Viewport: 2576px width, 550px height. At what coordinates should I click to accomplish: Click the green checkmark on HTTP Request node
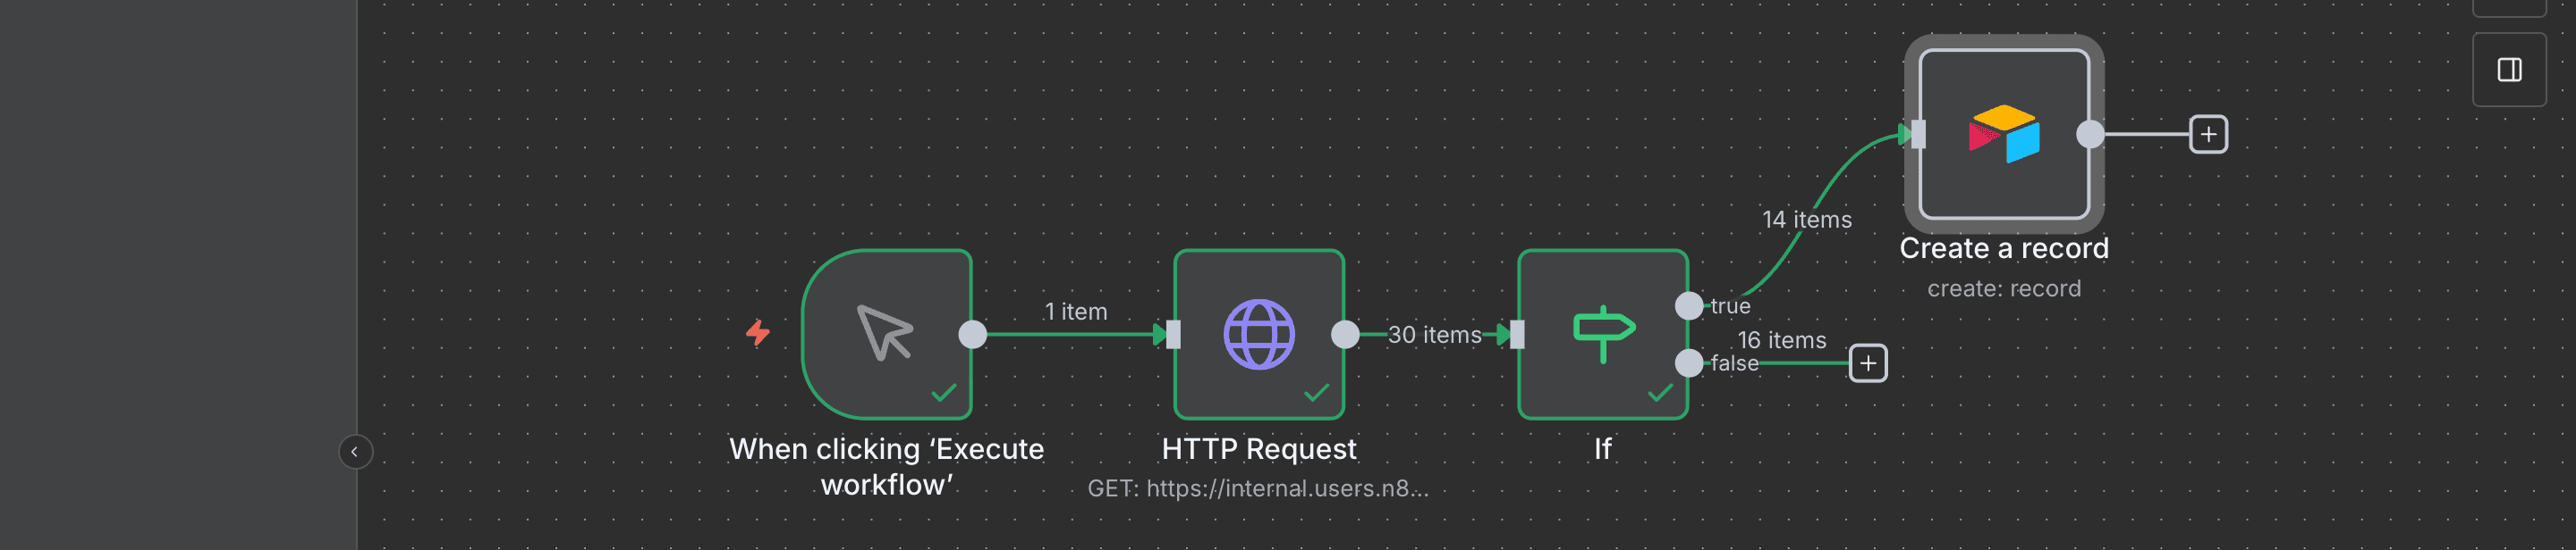(x=1316, y=392)
